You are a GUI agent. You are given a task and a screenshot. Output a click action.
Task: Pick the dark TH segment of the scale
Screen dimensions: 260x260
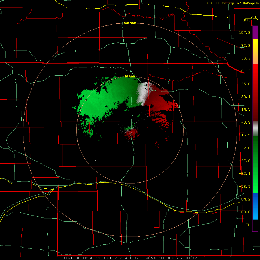point(255,225)
